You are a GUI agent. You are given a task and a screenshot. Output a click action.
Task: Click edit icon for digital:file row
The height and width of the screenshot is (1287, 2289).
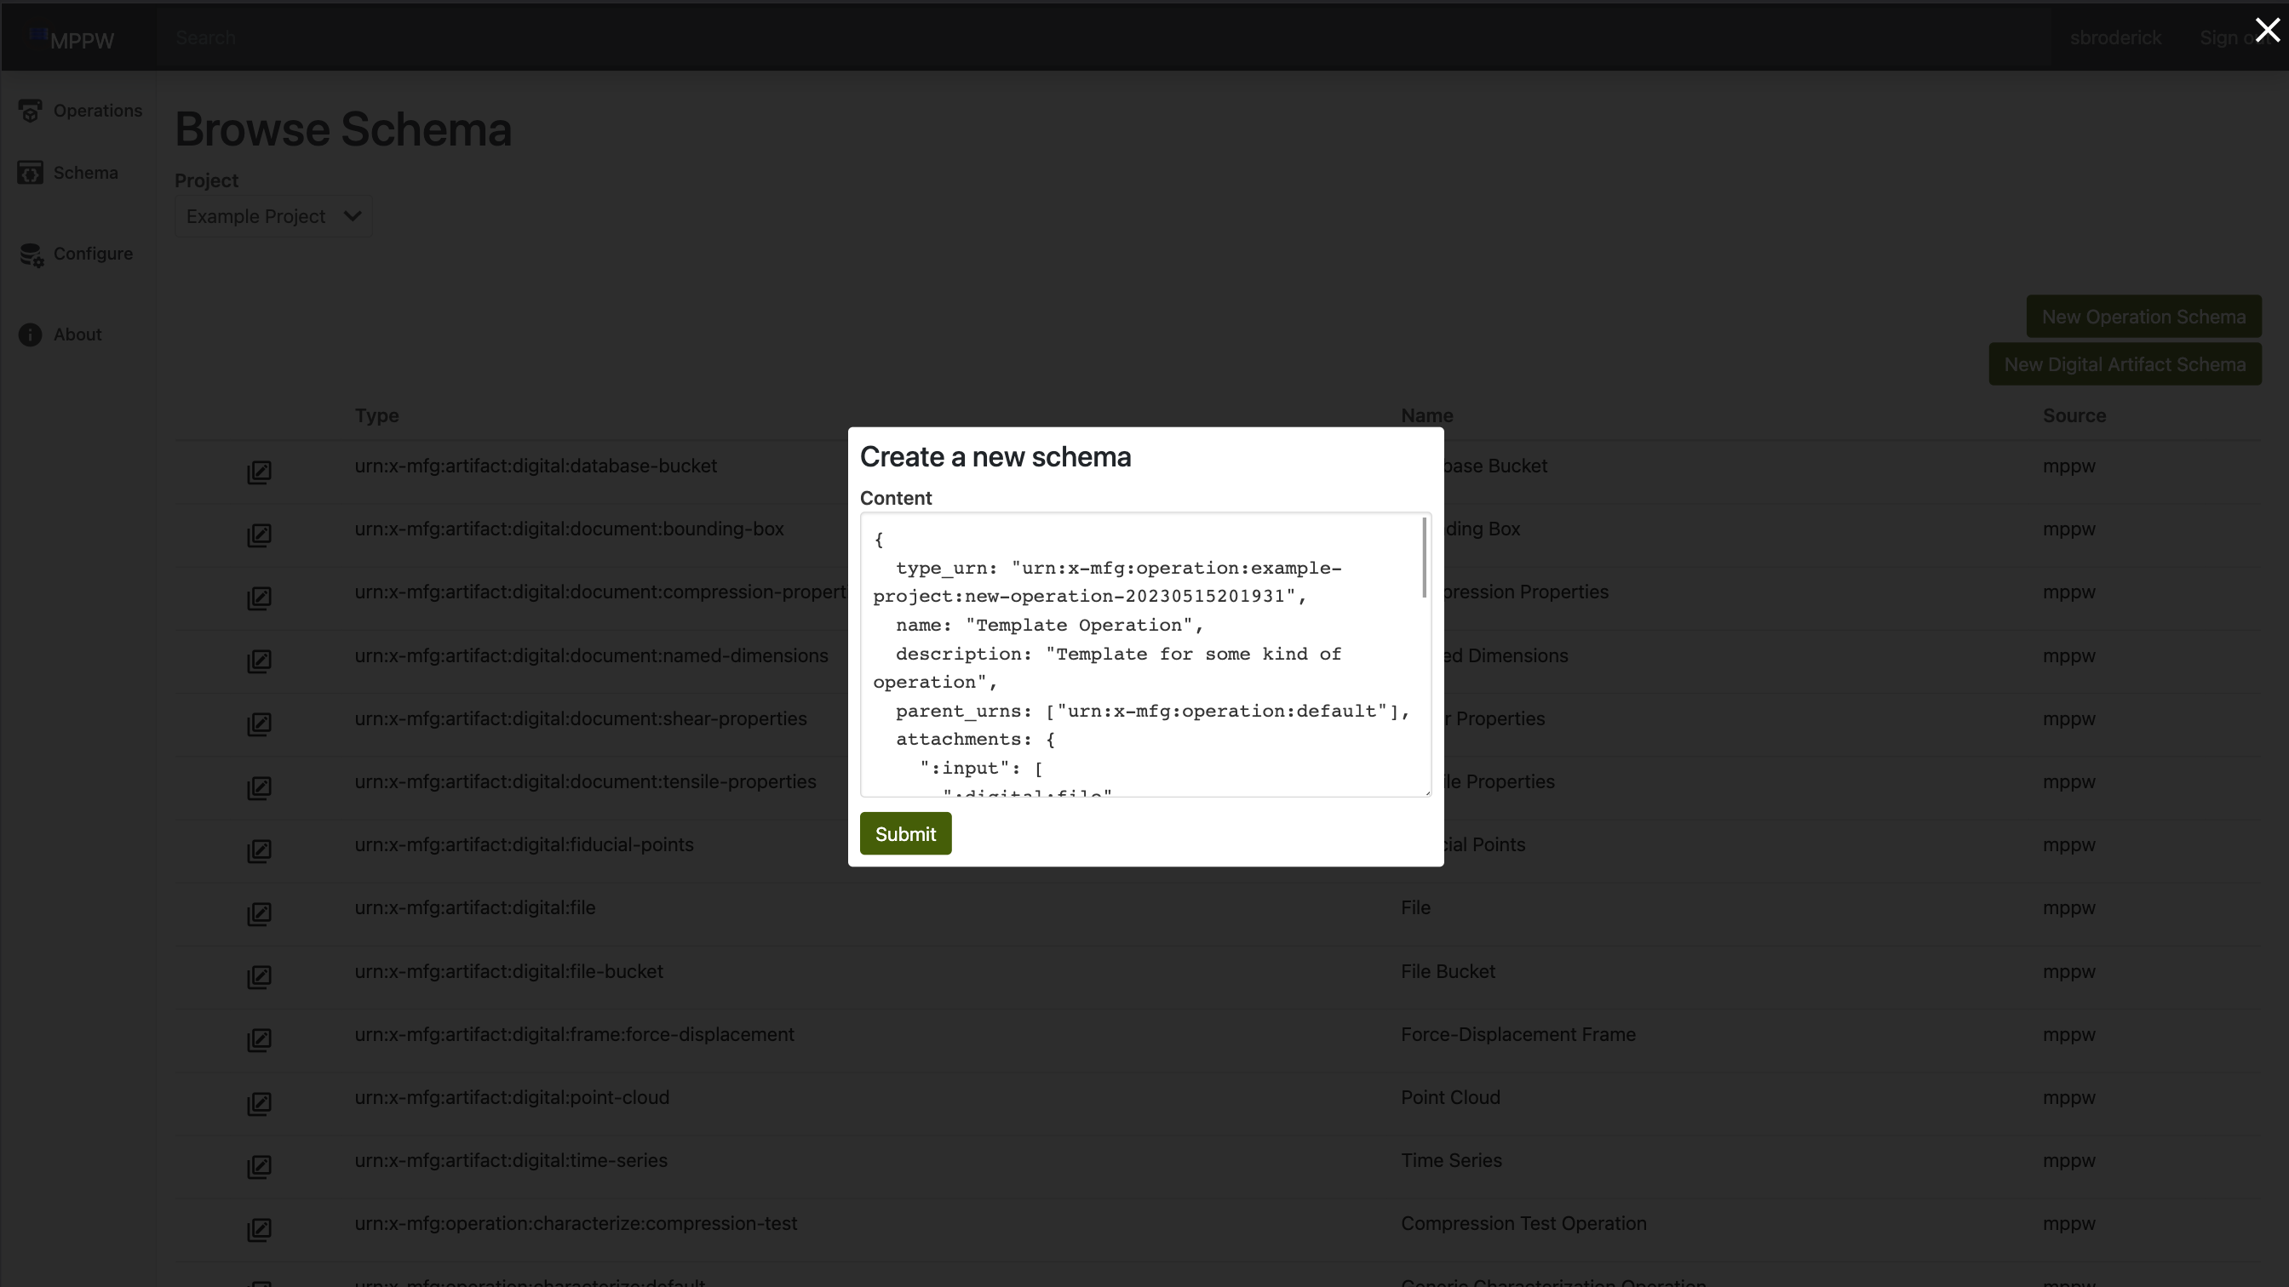259,914
